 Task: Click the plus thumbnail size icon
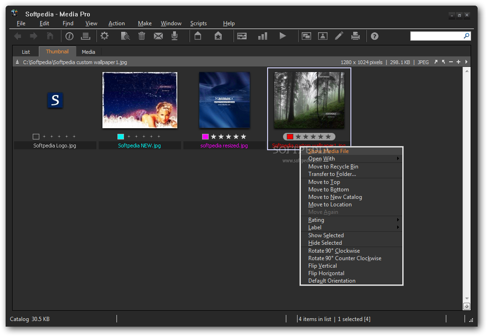[x=458, y=62]
